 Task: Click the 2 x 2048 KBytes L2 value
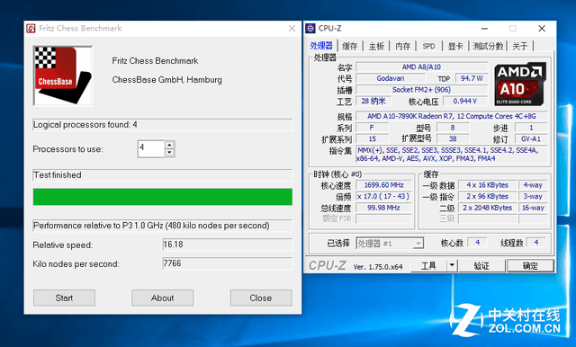tap(488, 208)
